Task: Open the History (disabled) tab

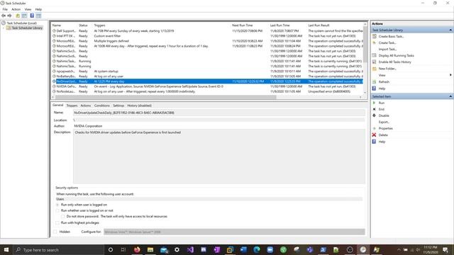Action: tap(139, 106)
